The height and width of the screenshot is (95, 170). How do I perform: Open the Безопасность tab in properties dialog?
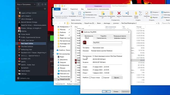coord(89,36)
